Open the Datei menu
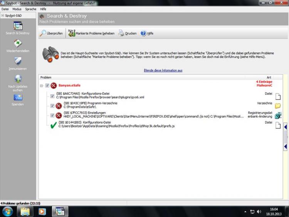Screen dimensions: 289x217 tap(5, 9)
